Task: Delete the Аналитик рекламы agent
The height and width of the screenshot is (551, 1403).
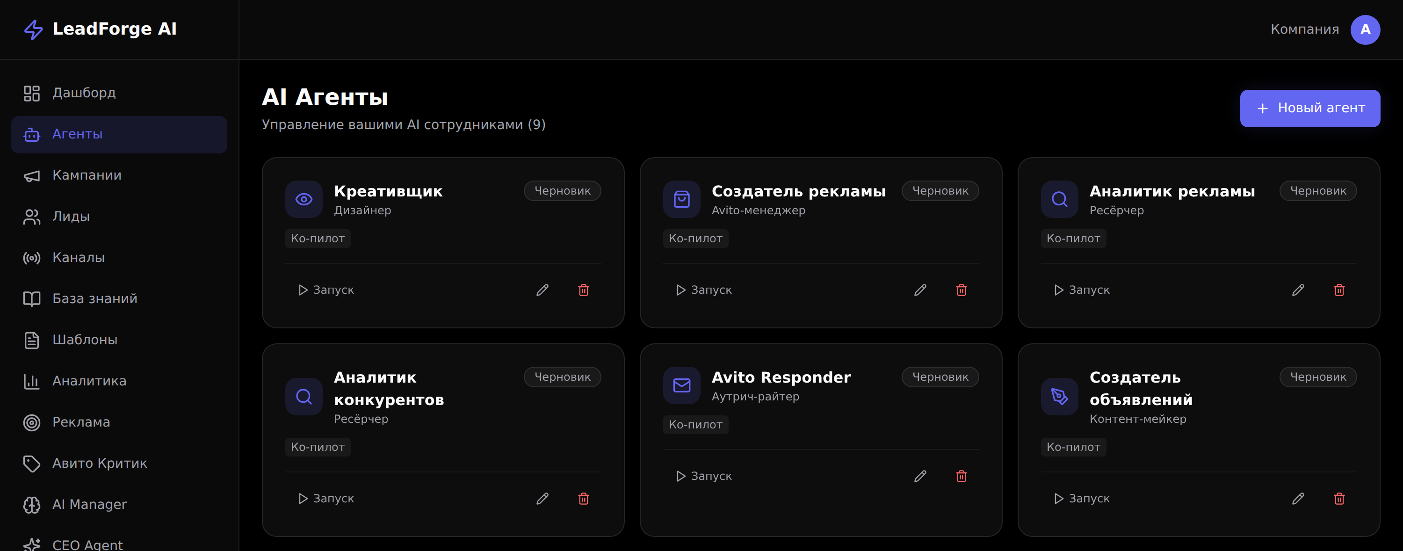Action: click(1339, 290)
